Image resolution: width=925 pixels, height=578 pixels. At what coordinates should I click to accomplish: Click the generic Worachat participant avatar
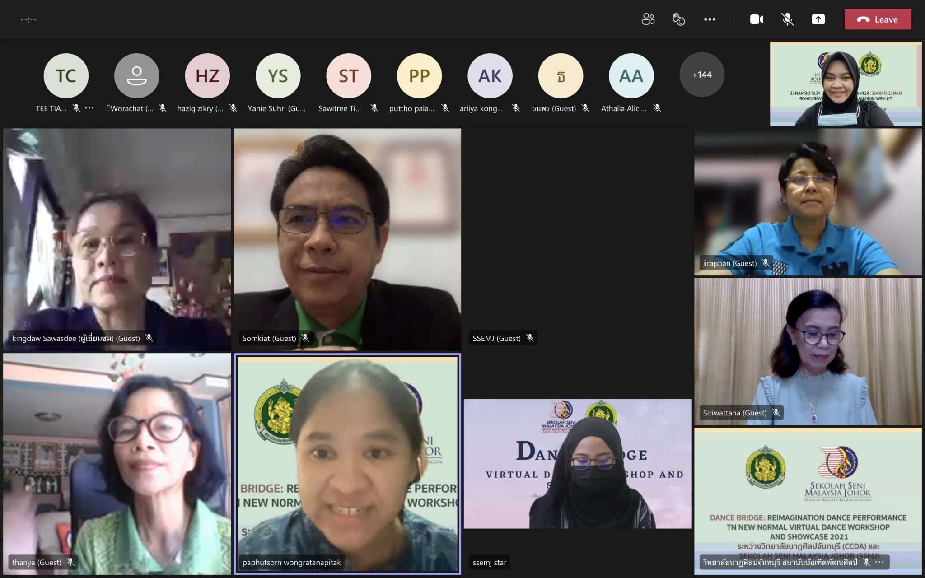[136, 76]
